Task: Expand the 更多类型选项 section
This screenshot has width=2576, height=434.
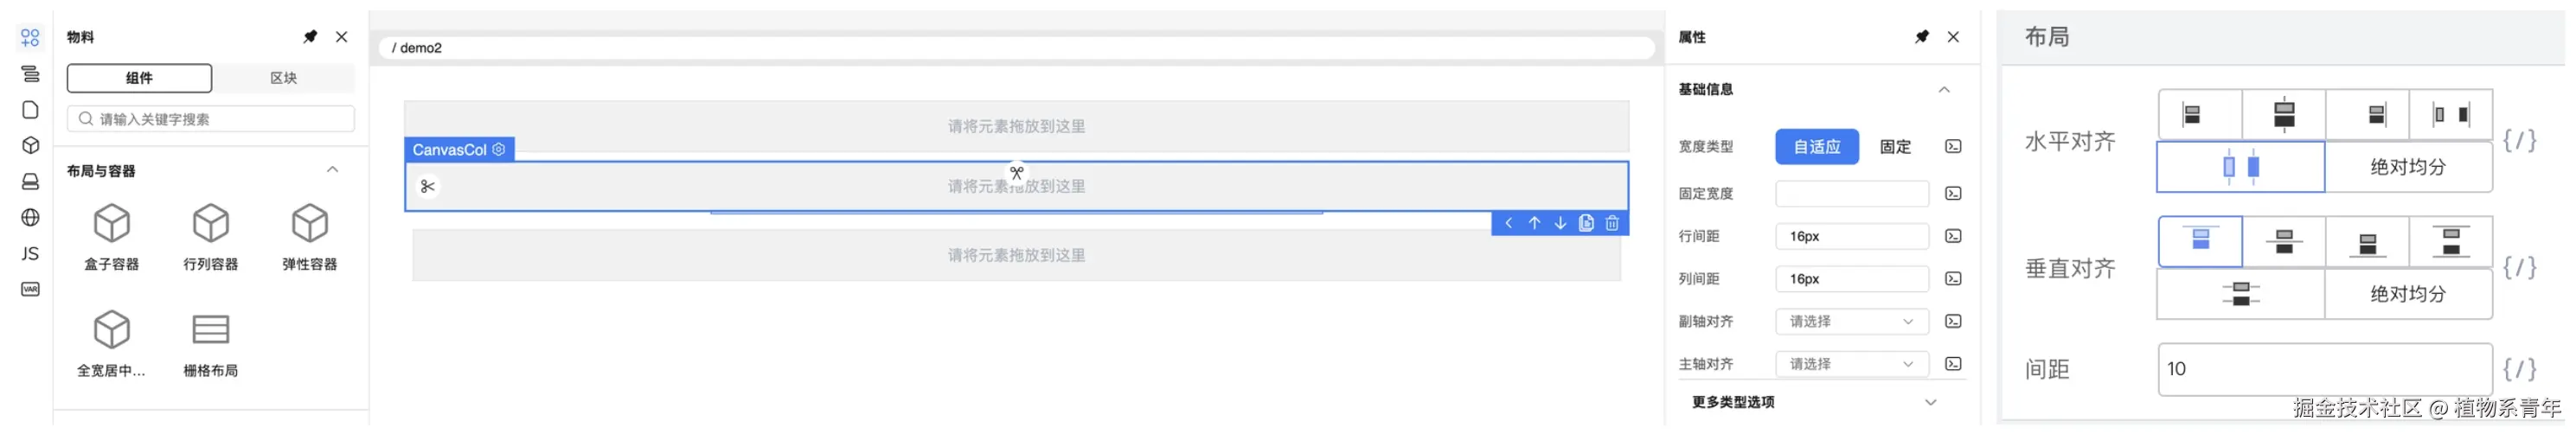Action: click(x=1930, y=402)
